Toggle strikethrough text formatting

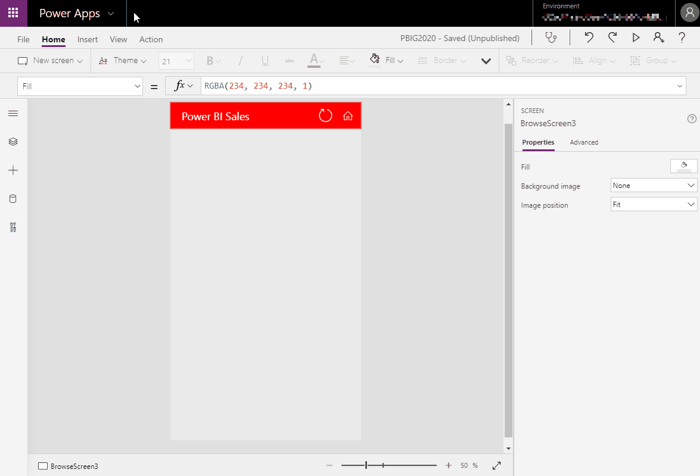[x=290, y=61]
